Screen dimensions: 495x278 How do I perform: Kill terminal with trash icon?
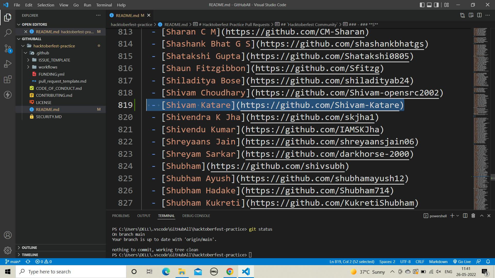pos(473,216)
